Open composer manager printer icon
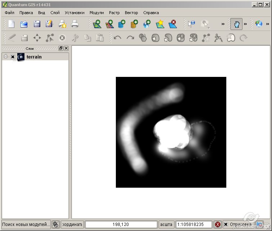This screenshot has height=231, width=272. pos(75,24)
